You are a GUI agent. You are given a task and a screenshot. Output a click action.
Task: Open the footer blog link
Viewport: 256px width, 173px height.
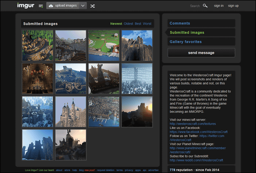coord(81,170)
